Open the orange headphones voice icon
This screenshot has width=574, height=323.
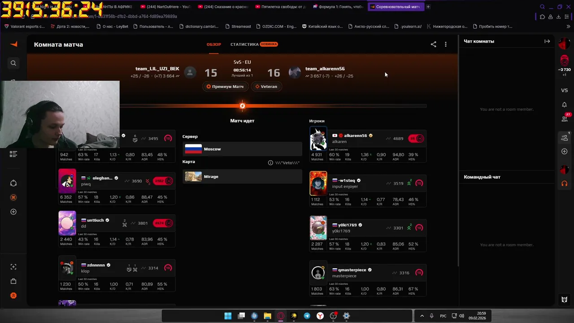(x=564, y=183)
